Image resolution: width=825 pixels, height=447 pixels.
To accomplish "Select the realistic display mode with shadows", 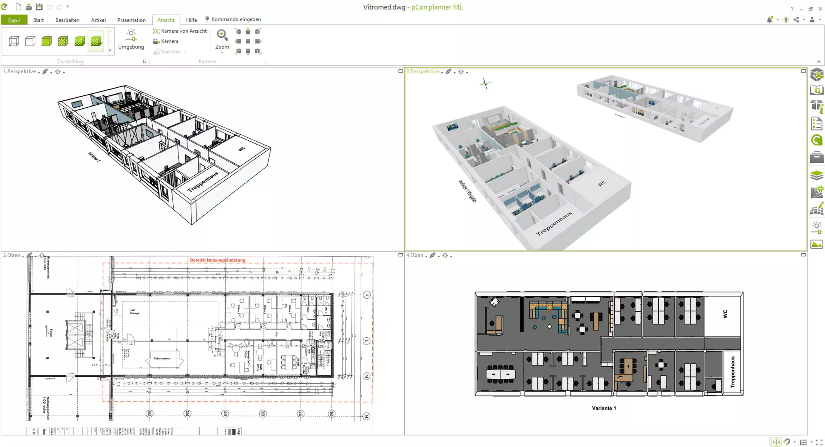I will [96, 41].
